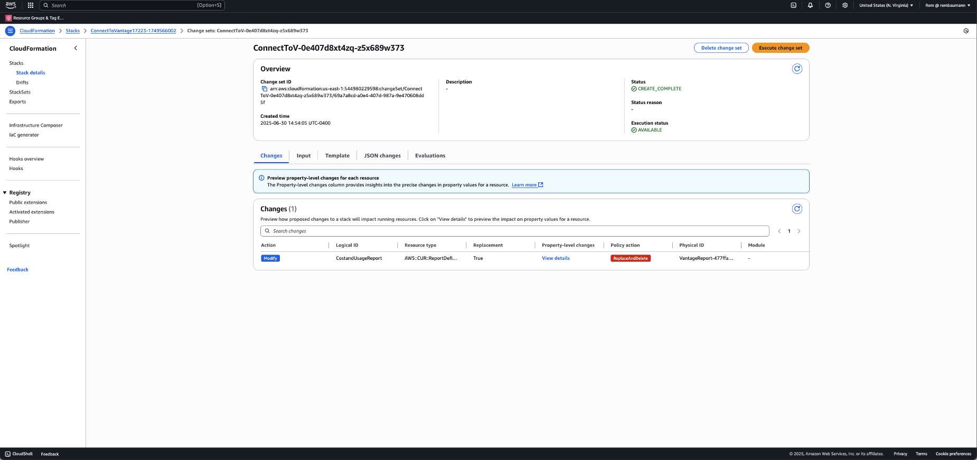Open Infrastructure Composer
Screen dimensions: 977x460
click(36, 126)
